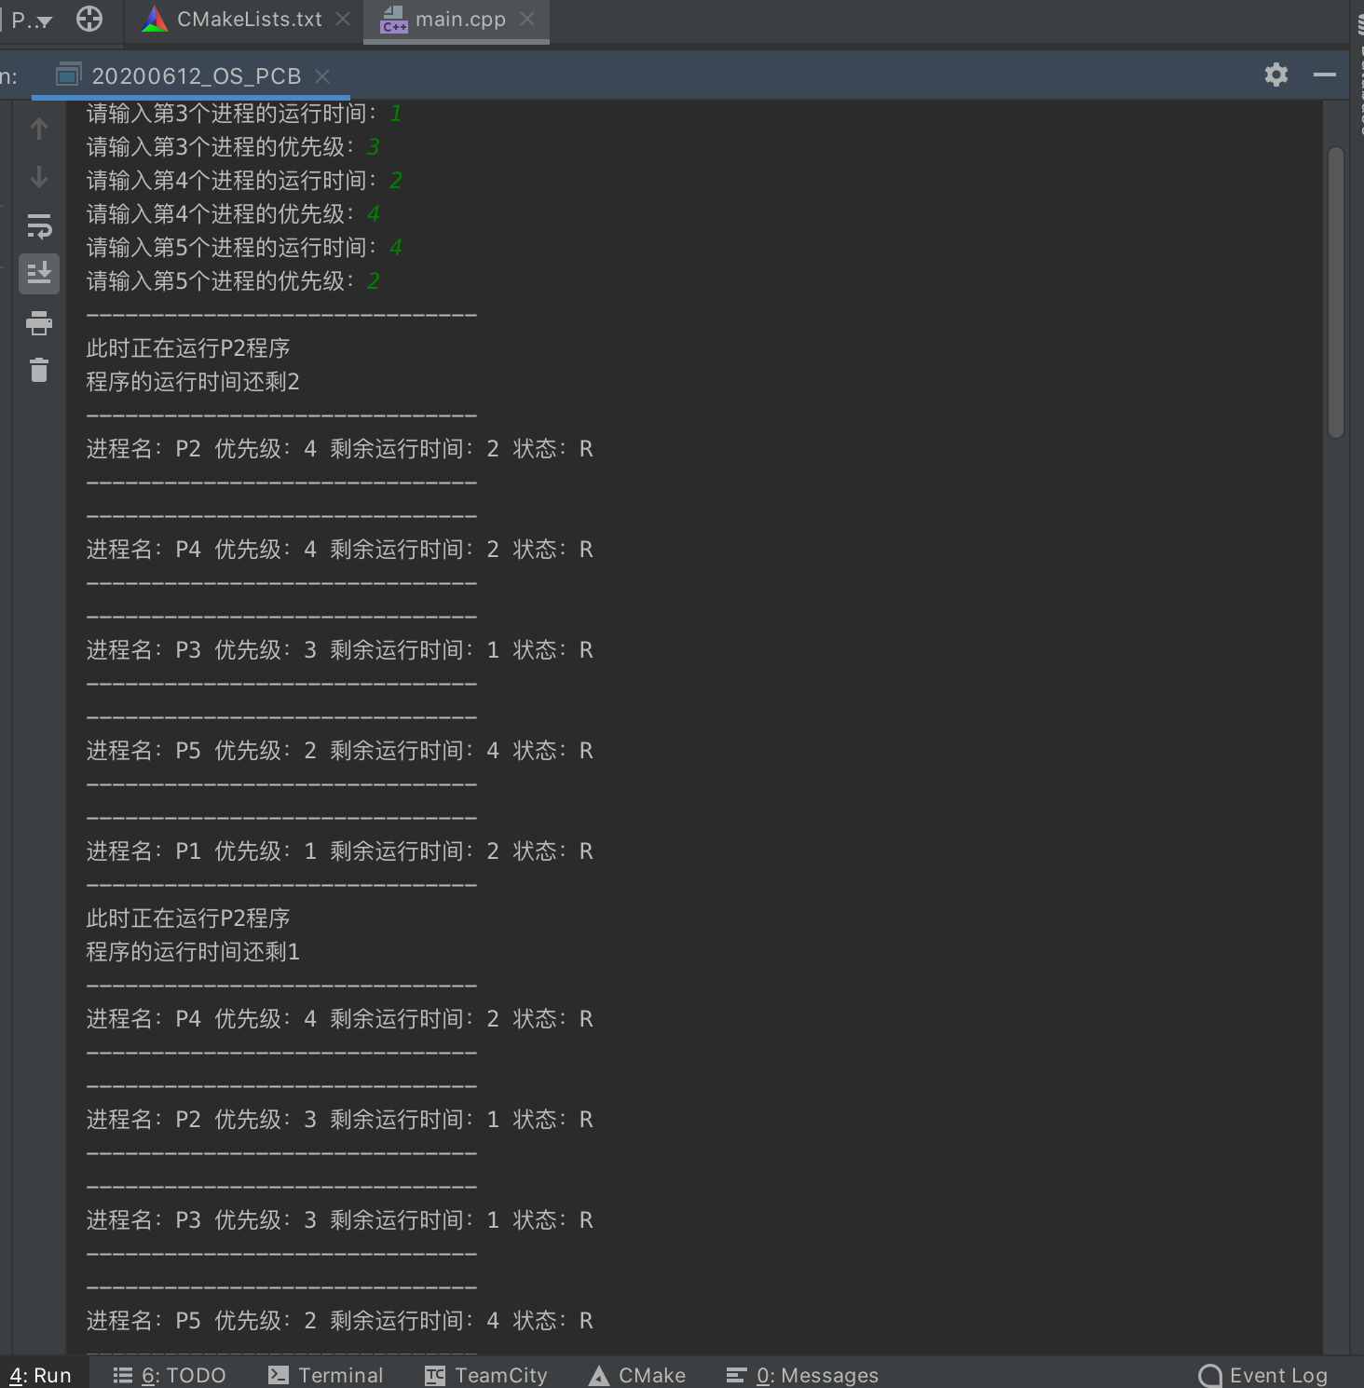Hide the Run tool window
1364x1388 pixels.
point(1325,75)
